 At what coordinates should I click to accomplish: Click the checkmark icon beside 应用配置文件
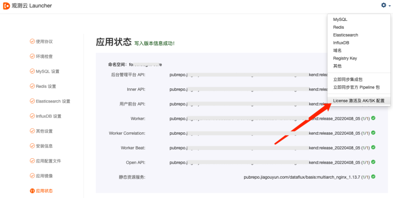point(32,161)
